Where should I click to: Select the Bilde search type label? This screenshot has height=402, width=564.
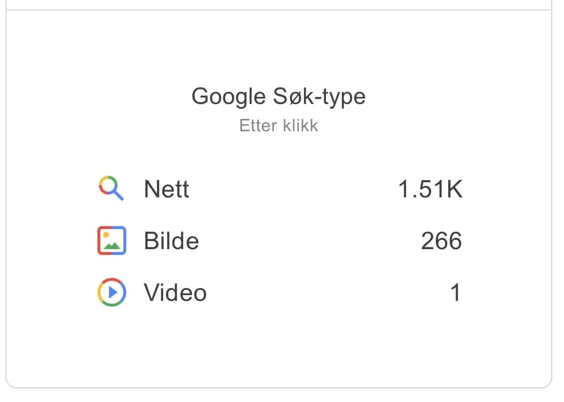point(171,241)
